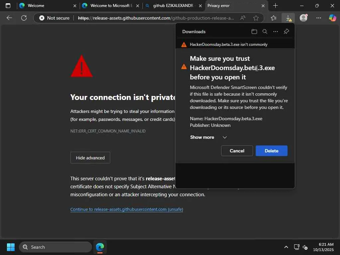The width and height of the screenshot is (340, 255).
Task: Click the address bar URL field
Action: coord(156,18)
